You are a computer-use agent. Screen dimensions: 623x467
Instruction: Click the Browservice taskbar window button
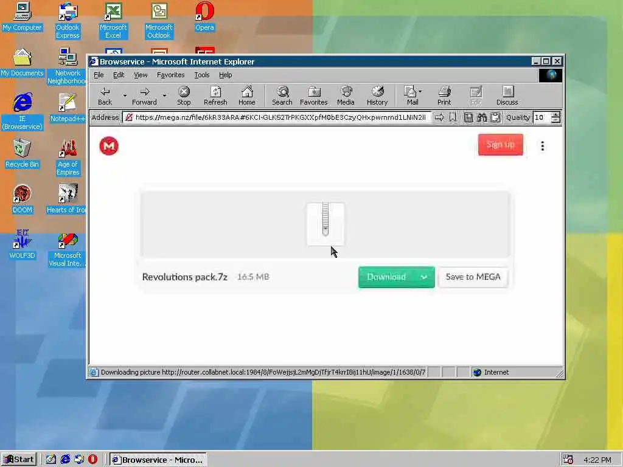(158, 460)
